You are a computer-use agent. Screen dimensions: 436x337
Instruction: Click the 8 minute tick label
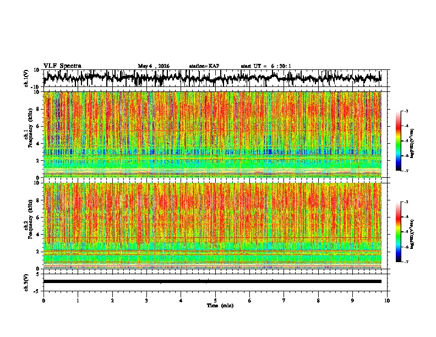pyautogui.click(x=318, y=301)
